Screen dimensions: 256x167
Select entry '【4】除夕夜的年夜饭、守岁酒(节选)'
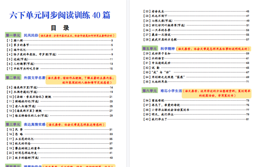point(60,54)
